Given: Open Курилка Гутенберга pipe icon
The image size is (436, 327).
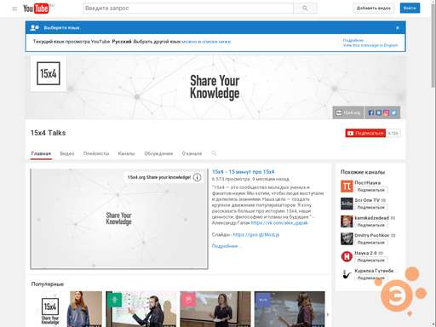Looking at the screenshot, I should 347,274.
